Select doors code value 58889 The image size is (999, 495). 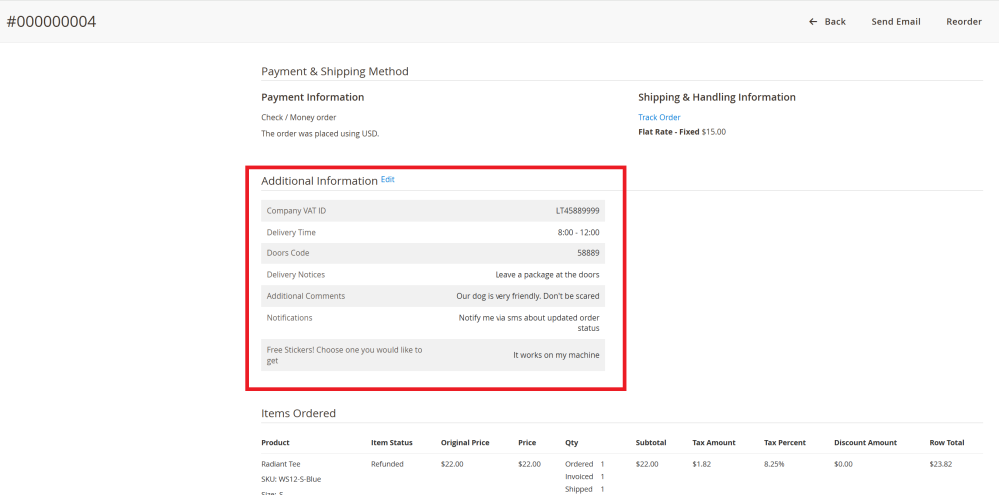[588, 253]
